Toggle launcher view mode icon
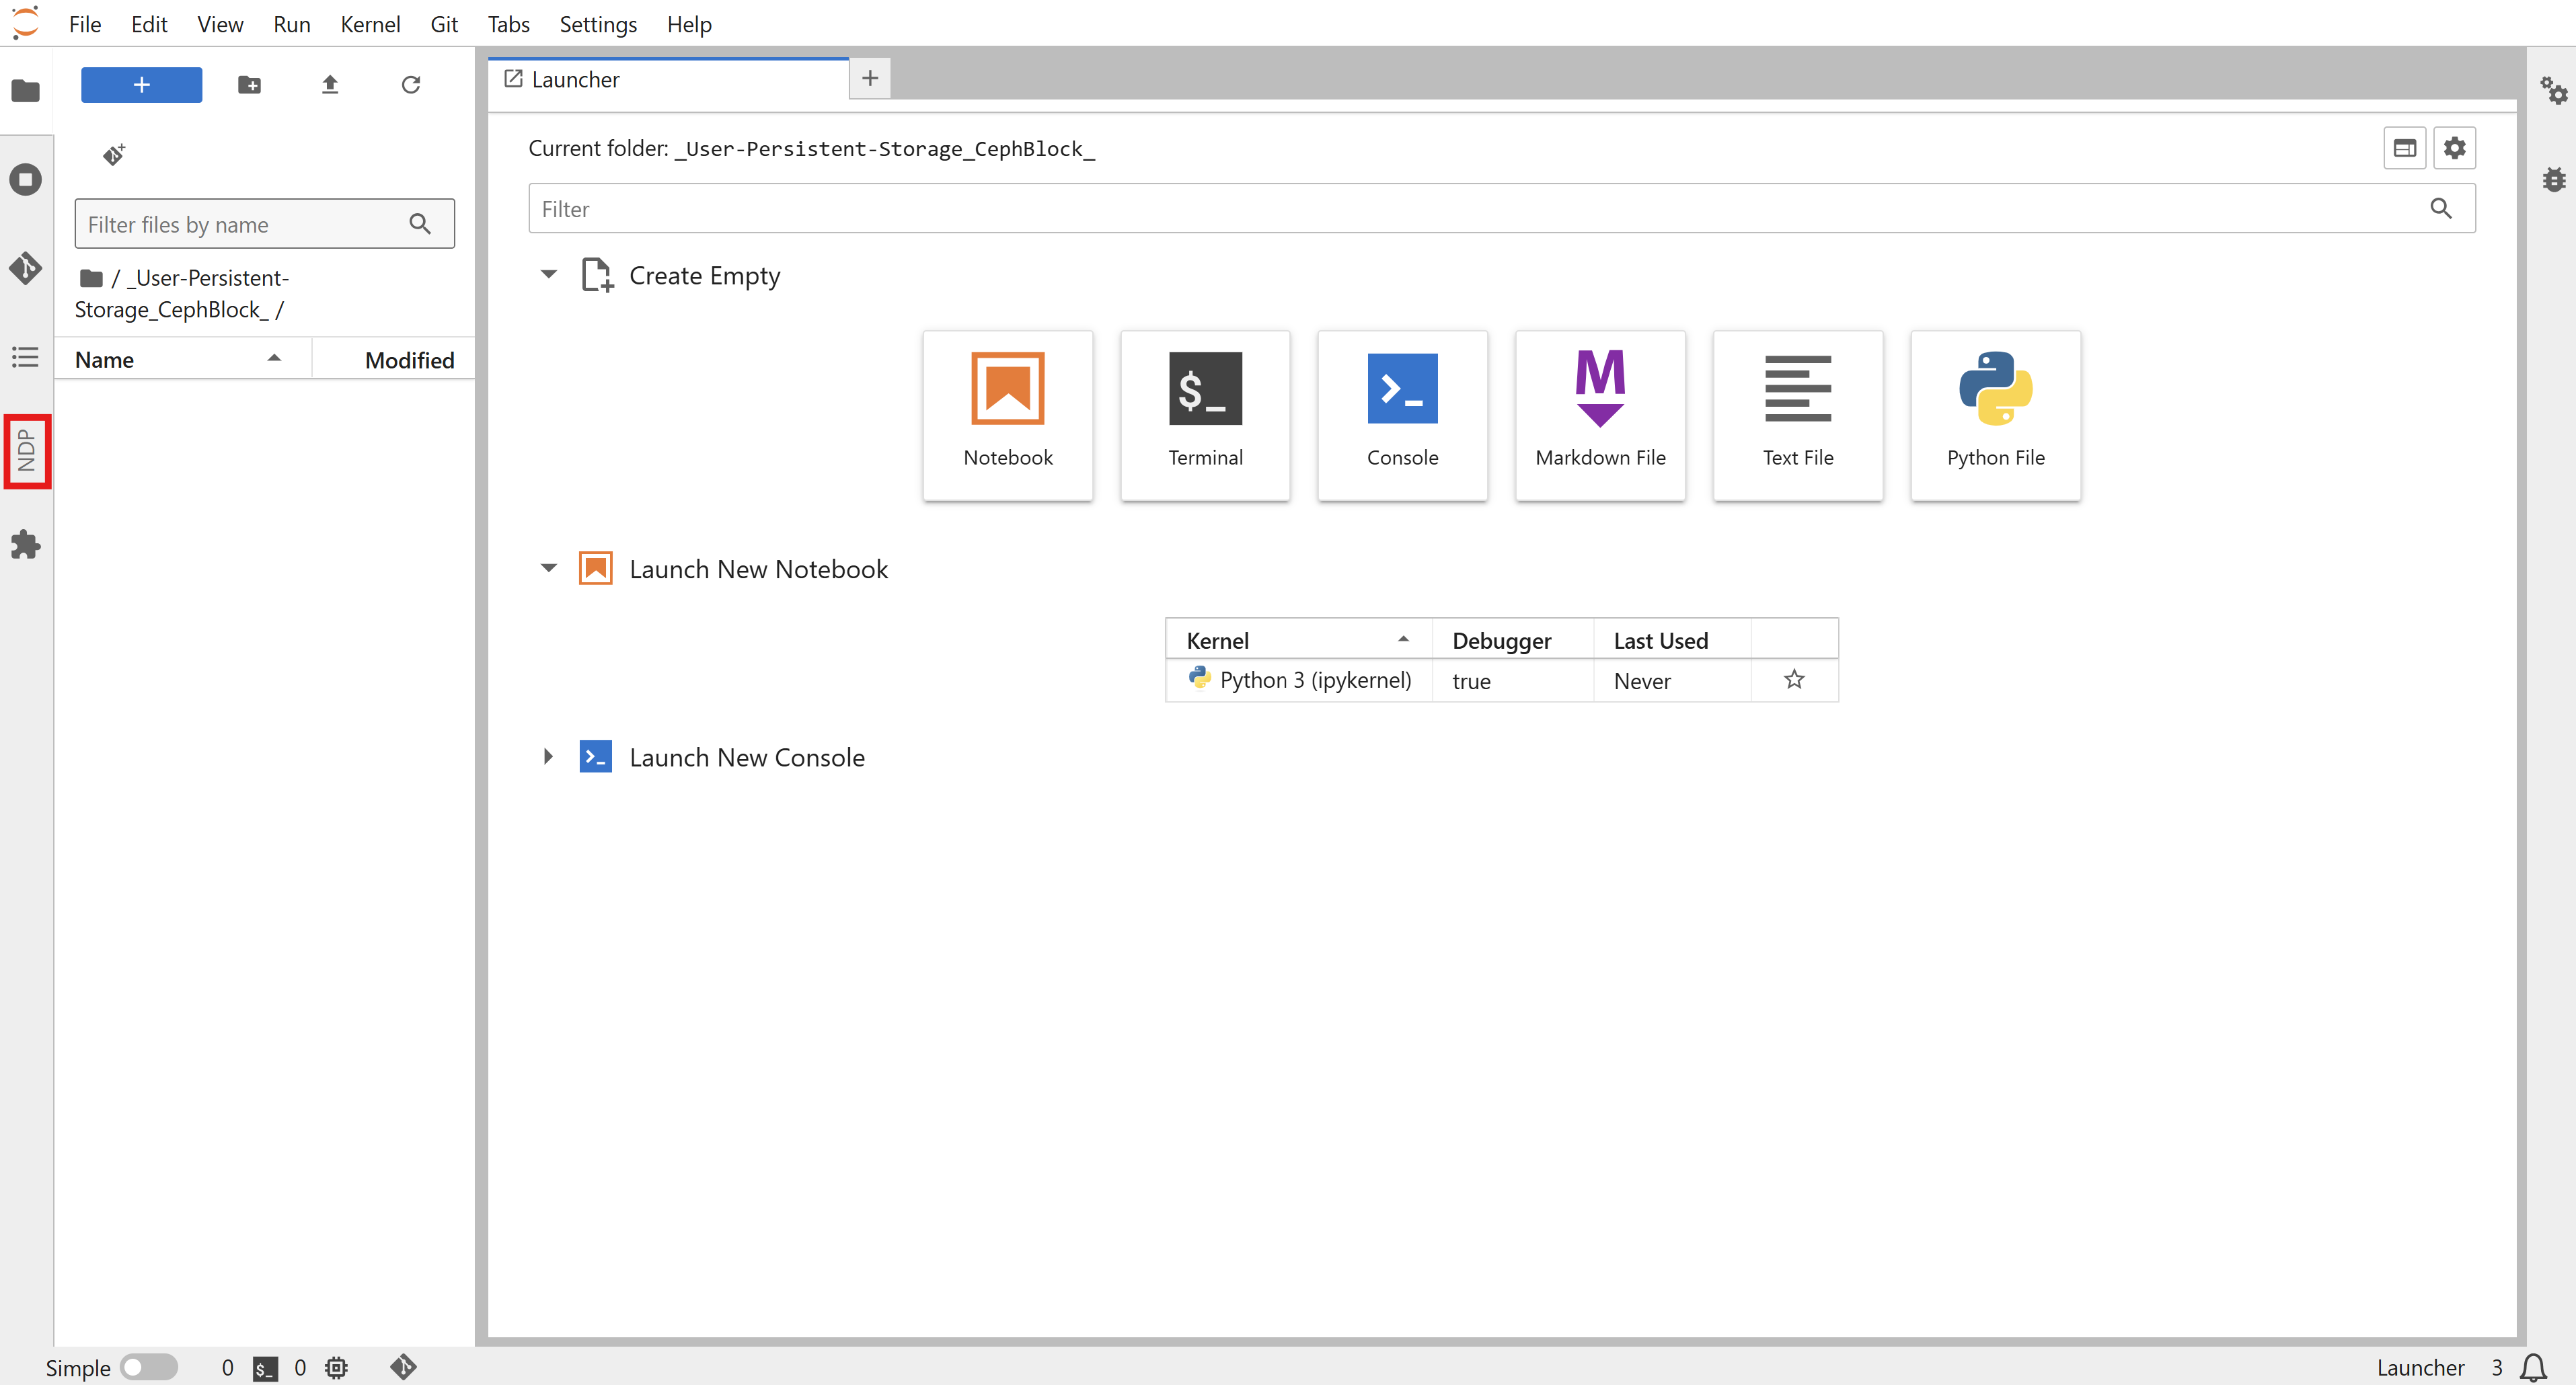Image resolution: width=2576 pixels, height=1385 pixels. 2404,149
